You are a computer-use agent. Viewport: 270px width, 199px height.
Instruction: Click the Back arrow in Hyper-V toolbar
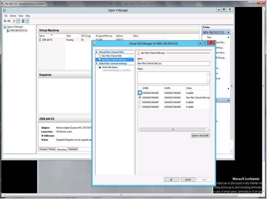coord(4,20)
